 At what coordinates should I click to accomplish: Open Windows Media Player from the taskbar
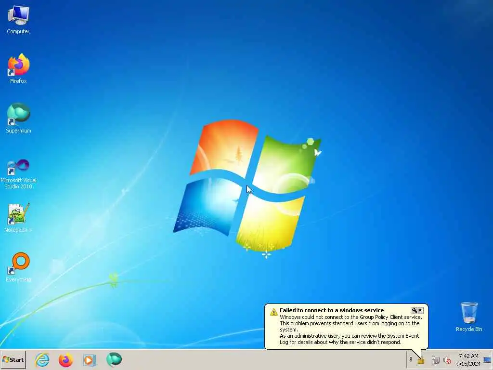89,360
